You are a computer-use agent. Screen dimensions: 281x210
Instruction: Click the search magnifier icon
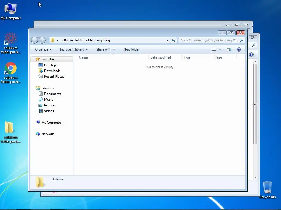pyautogui.click(x=241, y=40)
